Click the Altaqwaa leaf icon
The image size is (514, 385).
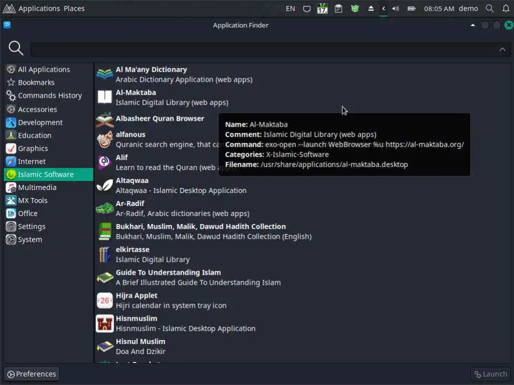(x=104, y=185)
